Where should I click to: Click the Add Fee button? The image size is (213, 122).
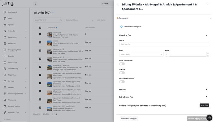(x=204, y=105)
